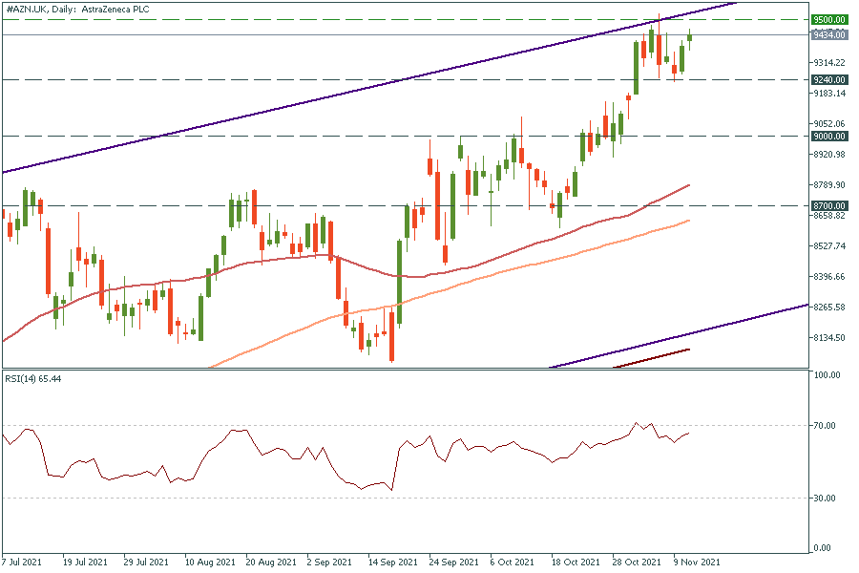The width and height of the screenshot is (859, 573).
Task: Select the RSI 70.00 overbought level label
Action: [x=825, y=425]
